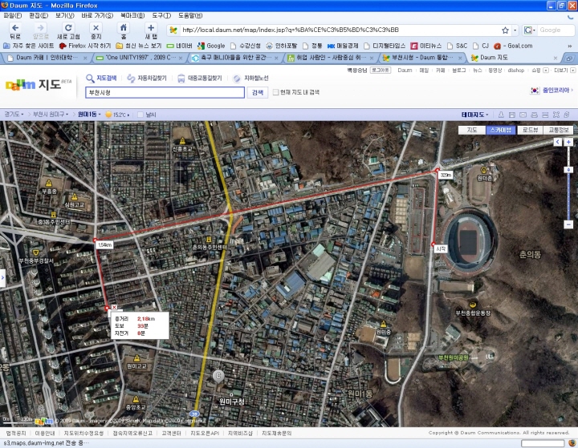Image resolution: width=578 pixels, height=448 pixels.
Task: Click Firefox reload button (새로 고침)
Action: (x=67, y=30)
